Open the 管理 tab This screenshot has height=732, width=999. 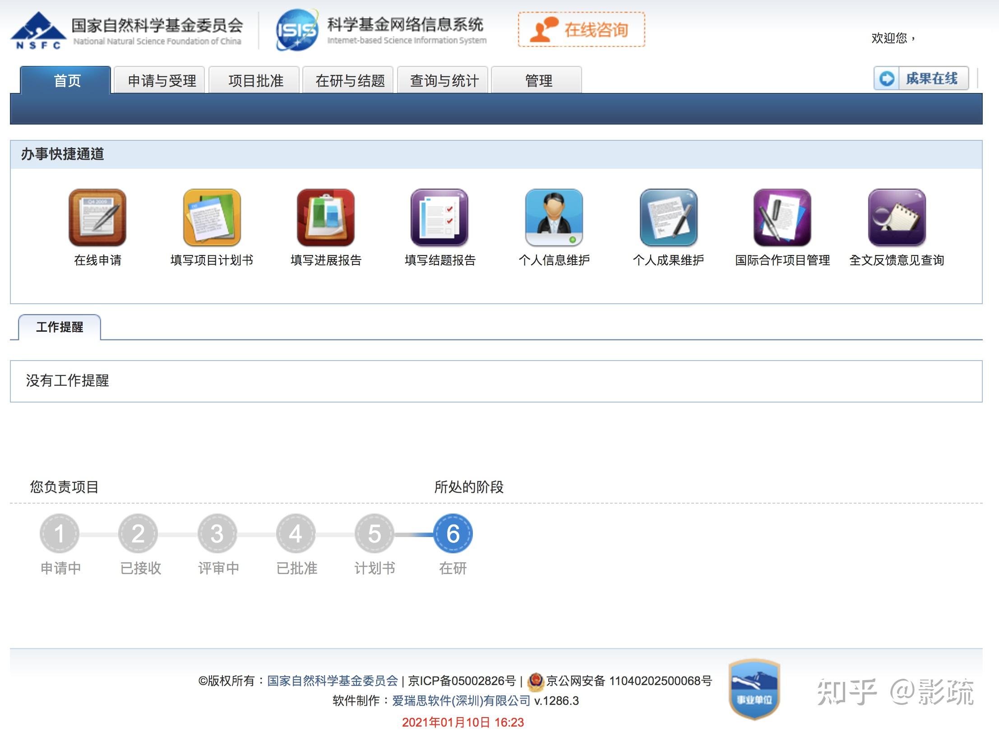537,80
